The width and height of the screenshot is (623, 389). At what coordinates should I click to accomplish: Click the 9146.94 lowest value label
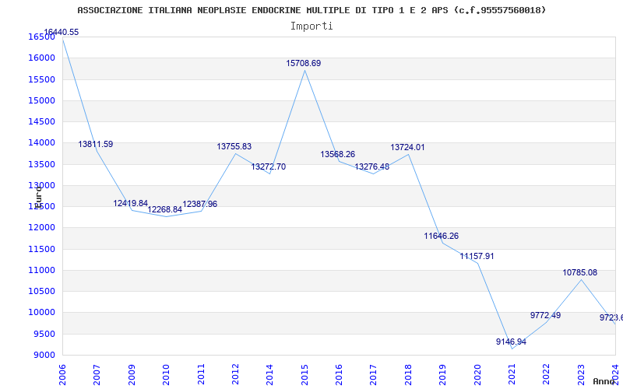pos(511,342)
